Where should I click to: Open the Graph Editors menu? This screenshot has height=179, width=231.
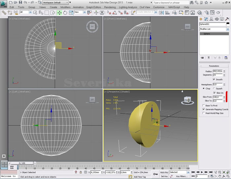click(94, 7)
